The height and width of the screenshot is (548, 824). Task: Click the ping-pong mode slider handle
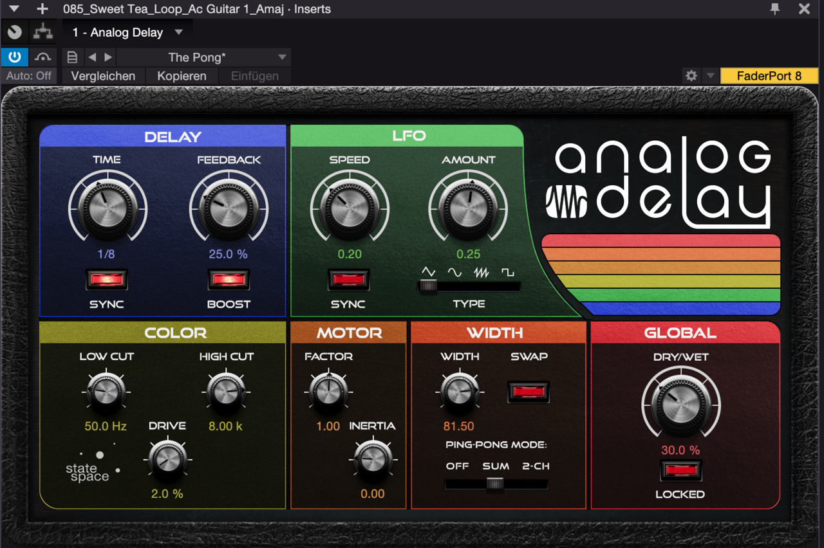click(x=495, y=484)
